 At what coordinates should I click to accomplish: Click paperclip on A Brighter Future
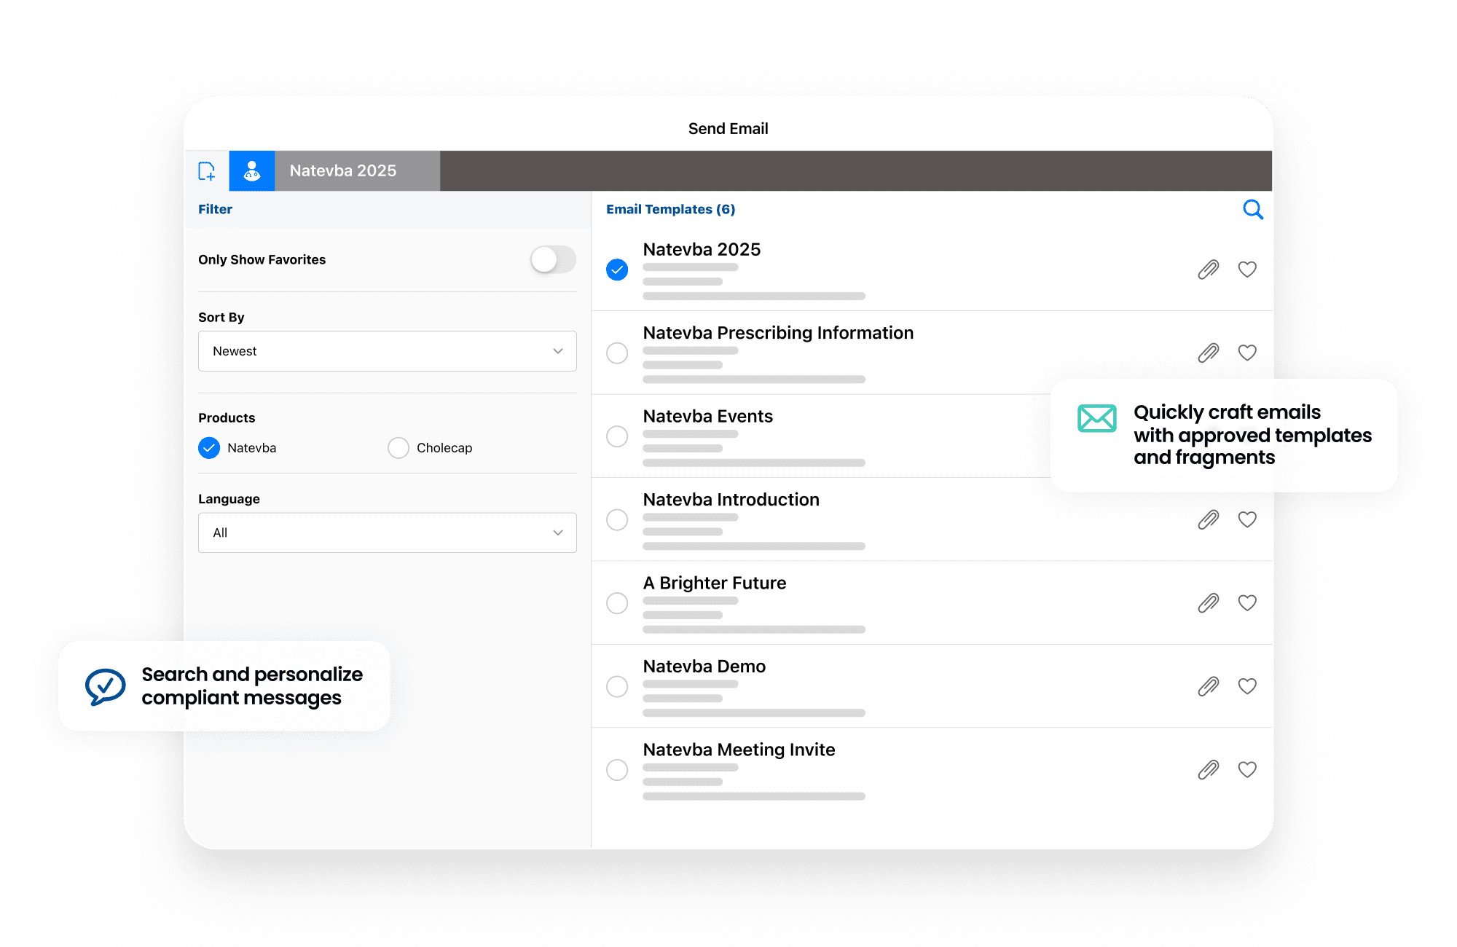pos(1208,603)
